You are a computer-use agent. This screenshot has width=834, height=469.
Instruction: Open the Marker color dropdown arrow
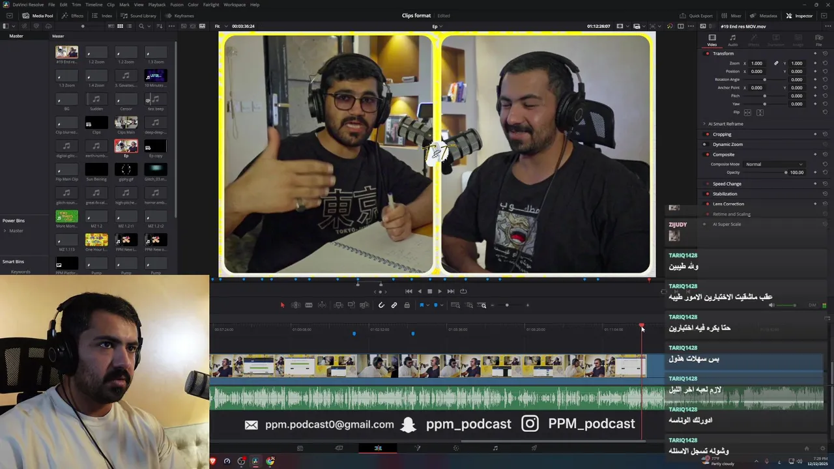coord(442,305)
